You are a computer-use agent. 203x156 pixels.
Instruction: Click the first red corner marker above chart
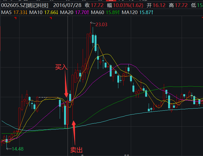[15, 18]
